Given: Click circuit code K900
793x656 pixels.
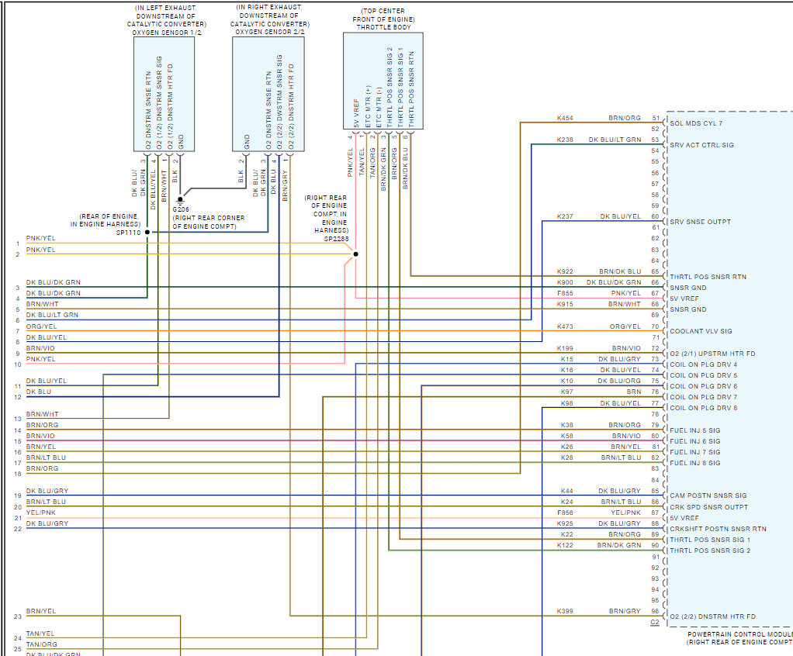Looking at the screenshot, I should coord(565,282).
